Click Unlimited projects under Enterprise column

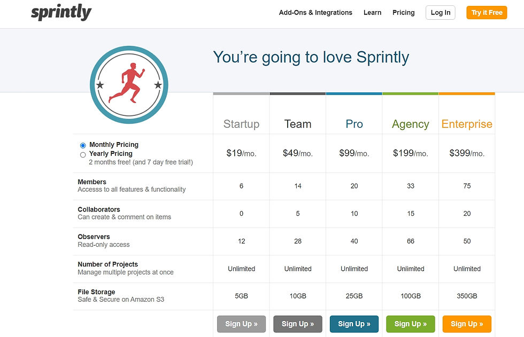[x=467, y=269]
